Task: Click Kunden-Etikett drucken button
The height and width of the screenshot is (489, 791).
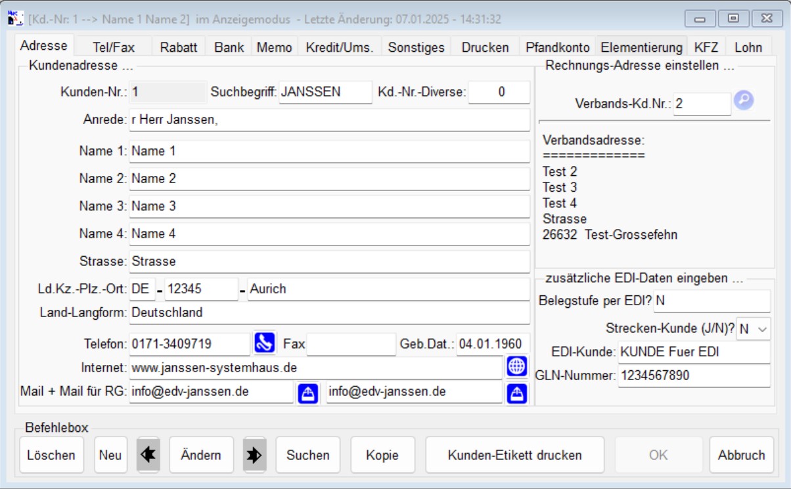Action: point(514,455)
